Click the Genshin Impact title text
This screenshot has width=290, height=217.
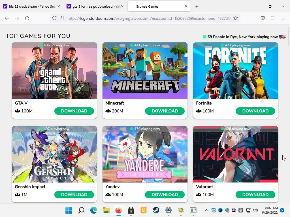(x=30, y=186)
